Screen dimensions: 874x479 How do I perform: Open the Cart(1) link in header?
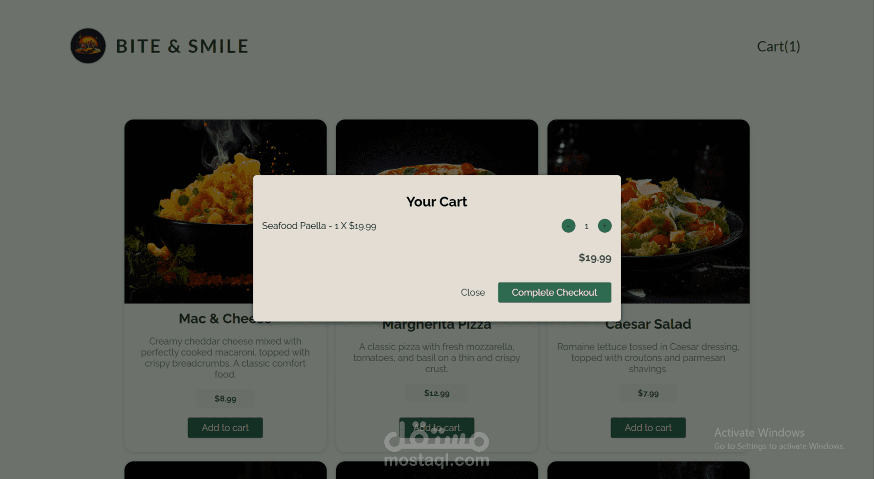tap(778, 46)
